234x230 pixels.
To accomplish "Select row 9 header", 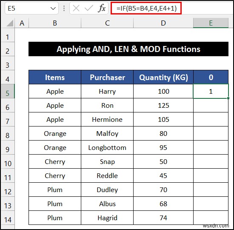I will (8, 147).
